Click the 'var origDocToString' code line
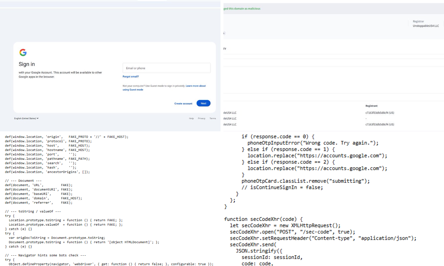This screenshot has width=444, height=266. (x=57, y=238)
